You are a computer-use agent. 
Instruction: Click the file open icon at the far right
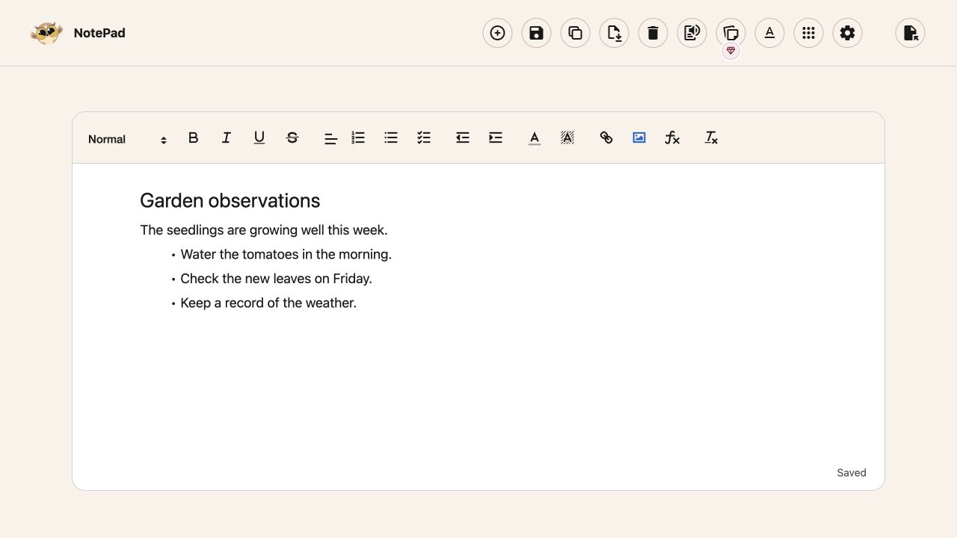(910, 33)
